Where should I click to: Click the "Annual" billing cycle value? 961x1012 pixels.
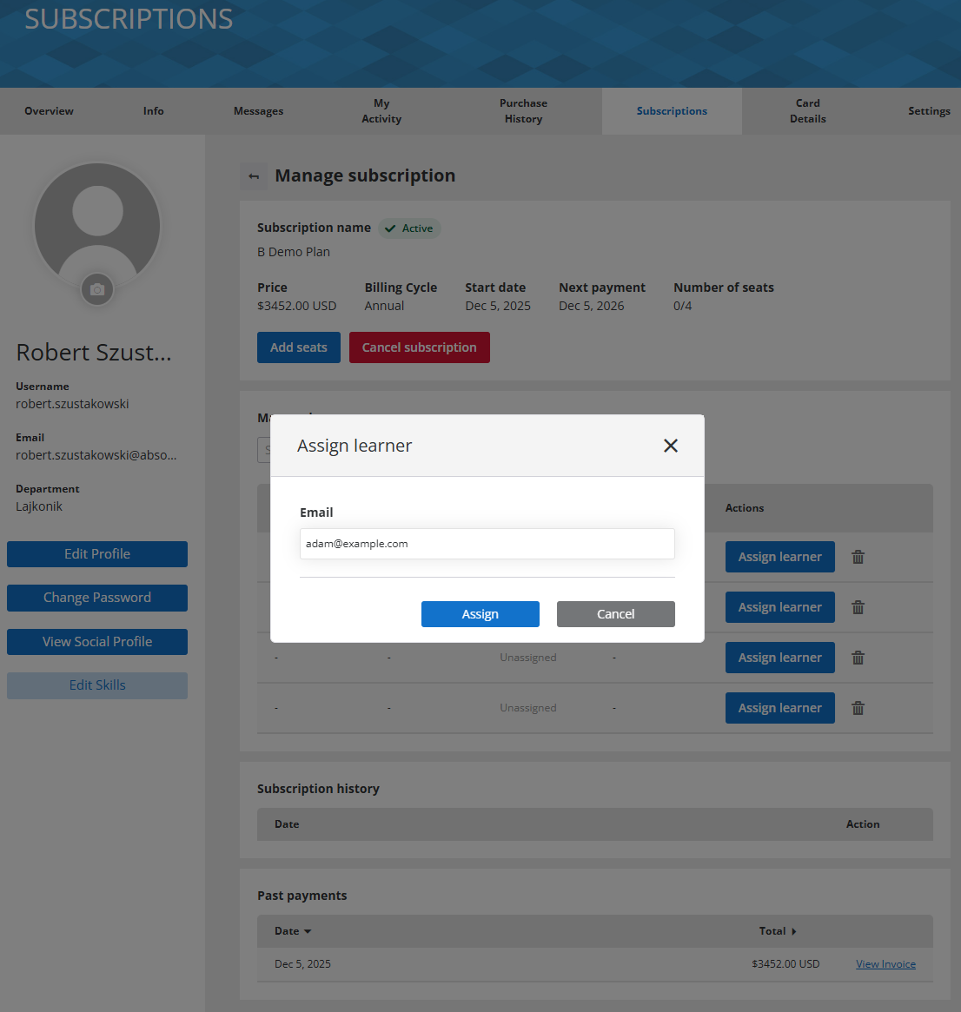(x=384, y=306)
